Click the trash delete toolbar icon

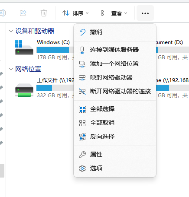pos(44,13)
